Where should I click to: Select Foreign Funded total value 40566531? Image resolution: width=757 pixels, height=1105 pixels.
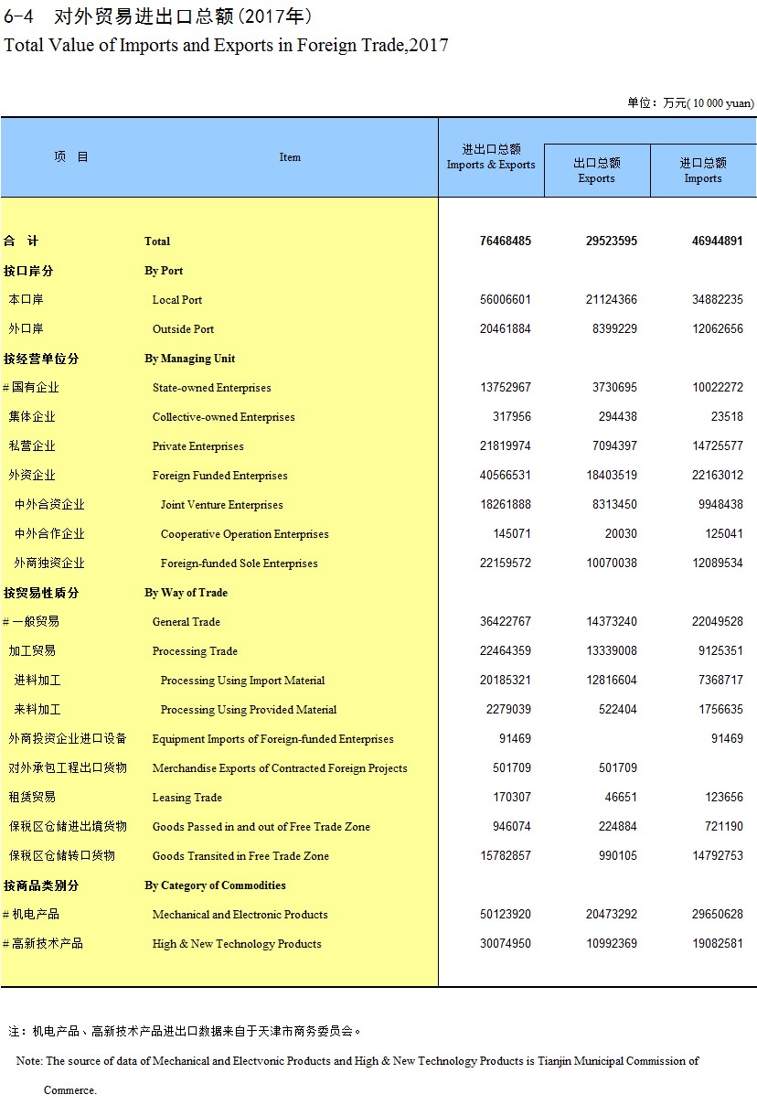point(505,476)
